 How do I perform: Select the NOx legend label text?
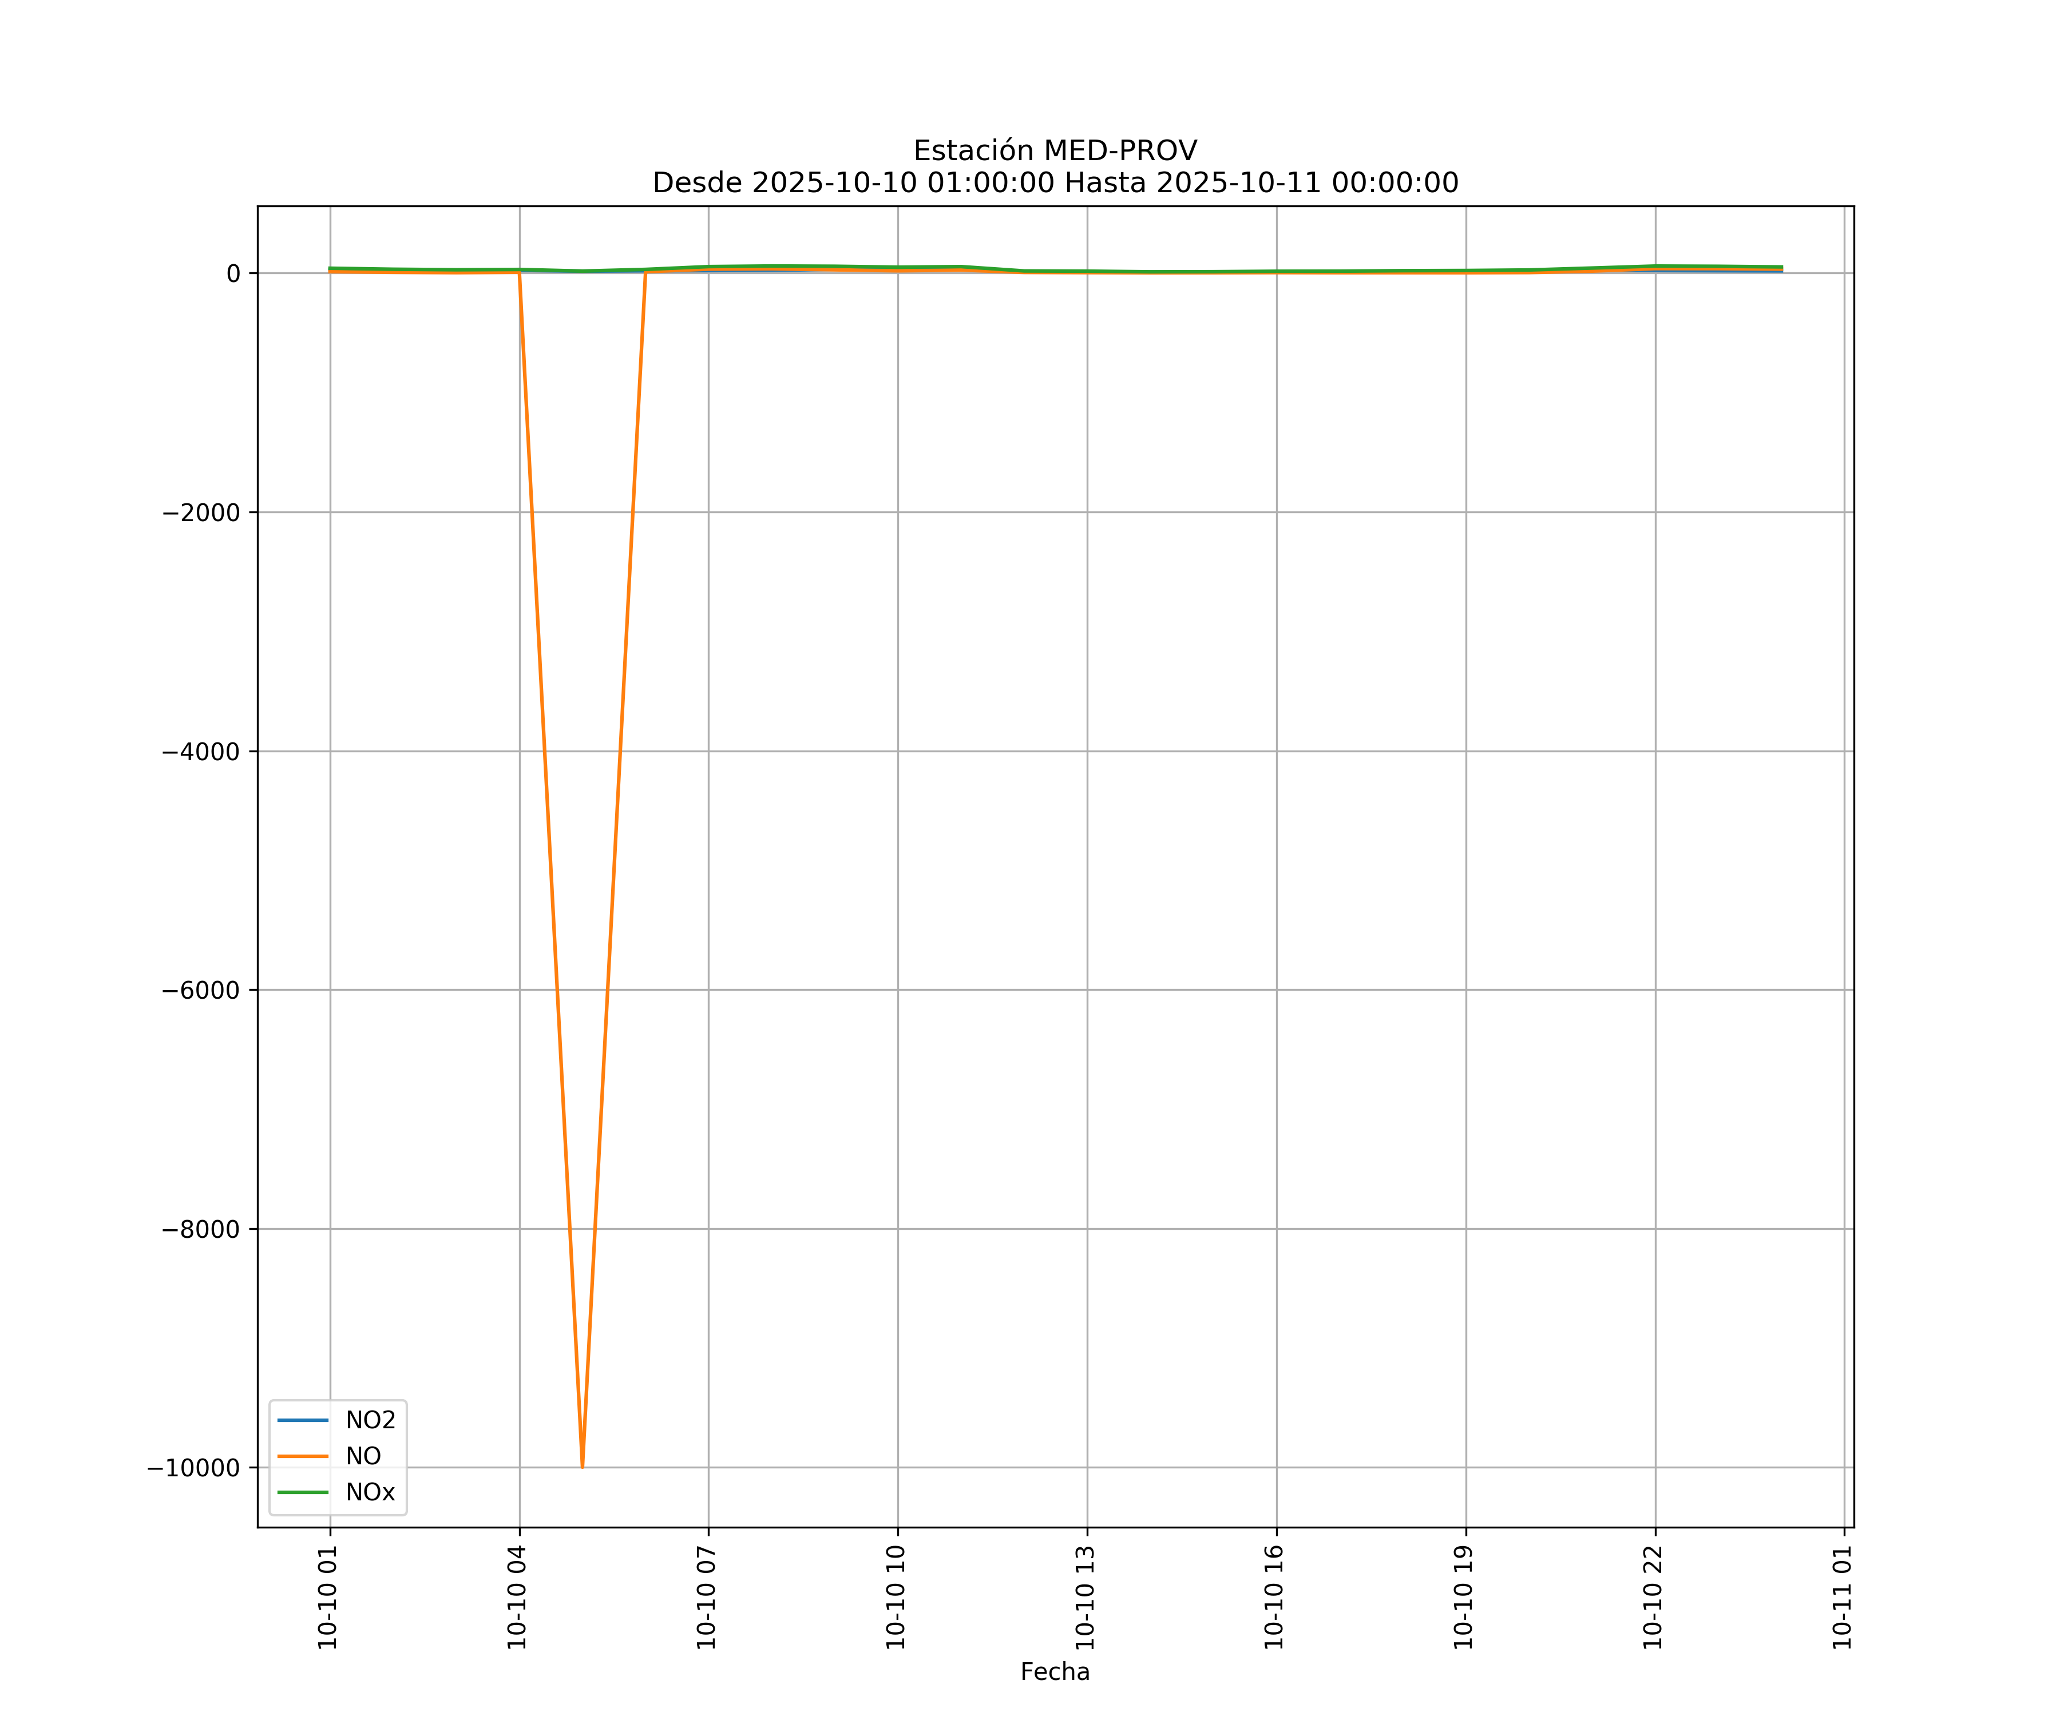coord(370,1492)
